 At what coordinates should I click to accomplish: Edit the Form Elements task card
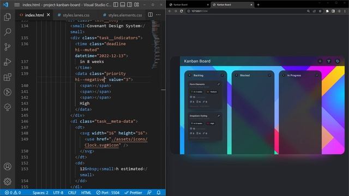[219, 84]
